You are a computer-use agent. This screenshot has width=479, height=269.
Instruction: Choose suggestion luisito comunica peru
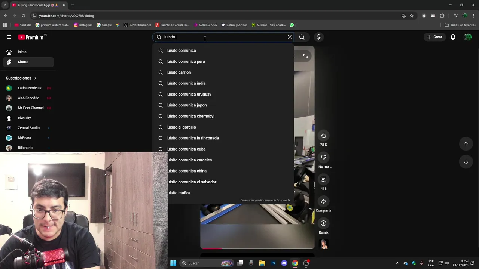point(223,61)
